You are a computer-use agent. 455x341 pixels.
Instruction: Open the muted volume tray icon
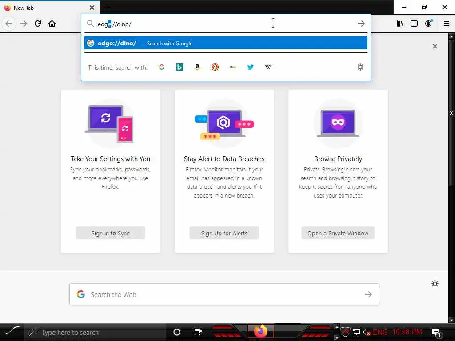coord(367,332)
